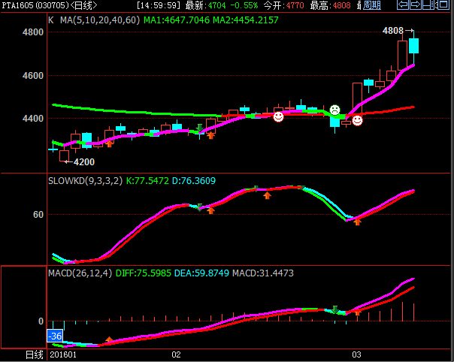Click the 4200 low price label

pos(84,162)
